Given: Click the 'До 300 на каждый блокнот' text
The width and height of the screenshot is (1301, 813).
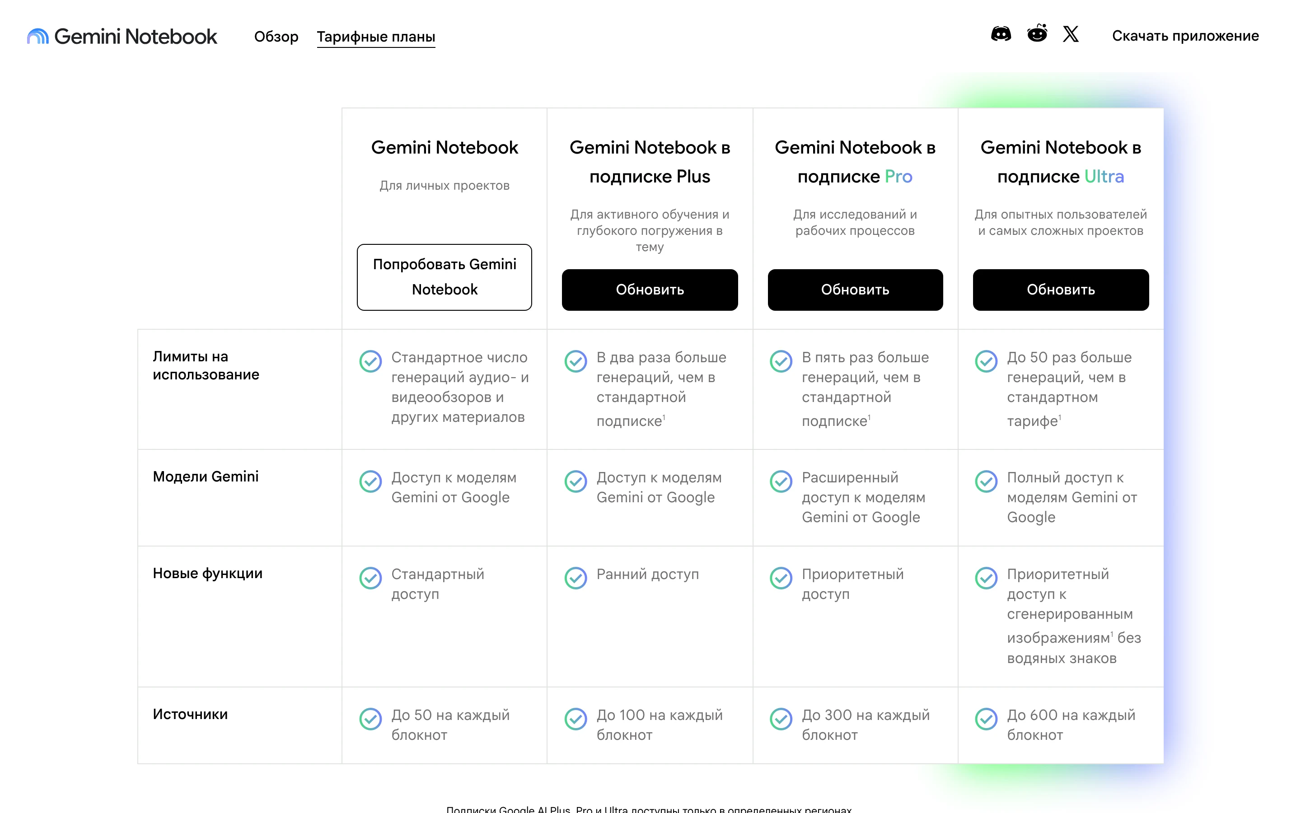Looking at the screenshot, I should [x=866, y=725].
